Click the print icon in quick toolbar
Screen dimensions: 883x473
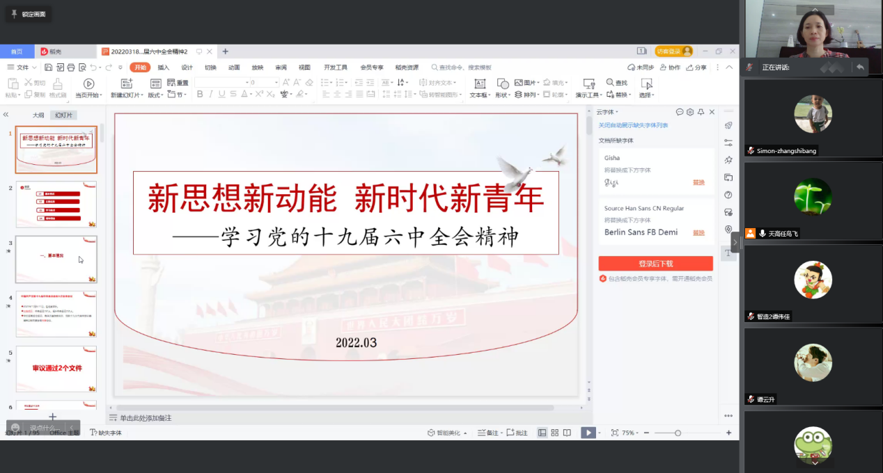[70, 67]
